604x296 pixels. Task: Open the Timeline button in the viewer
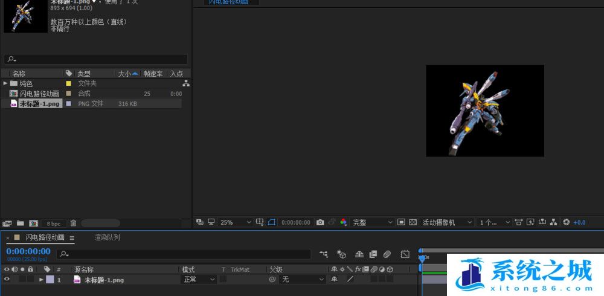542,222
